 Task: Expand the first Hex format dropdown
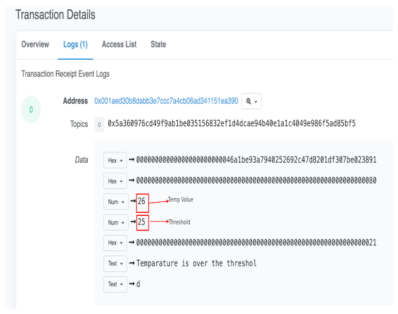115,160
